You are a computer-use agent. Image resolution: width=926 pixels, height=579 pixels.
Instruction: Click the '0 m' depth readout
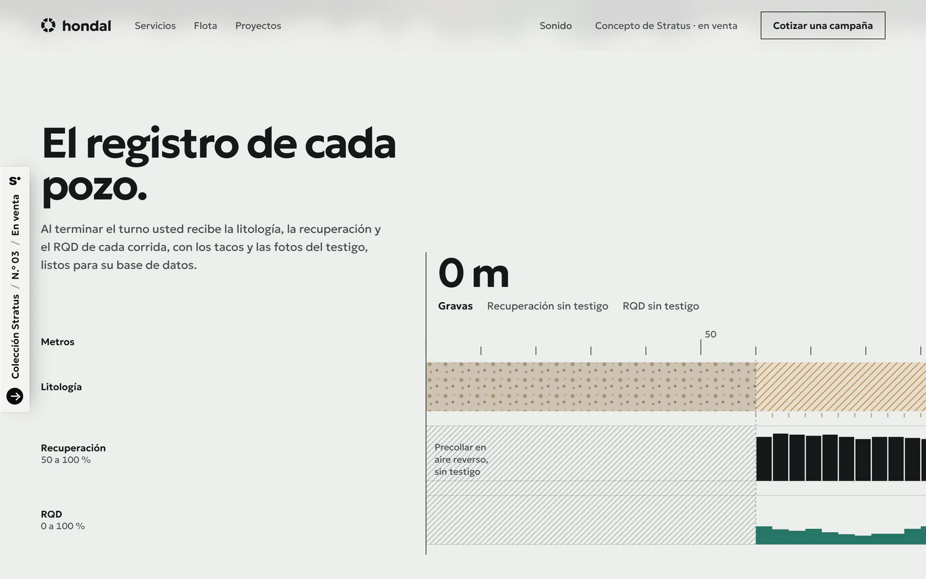click(x=474, y=273)
